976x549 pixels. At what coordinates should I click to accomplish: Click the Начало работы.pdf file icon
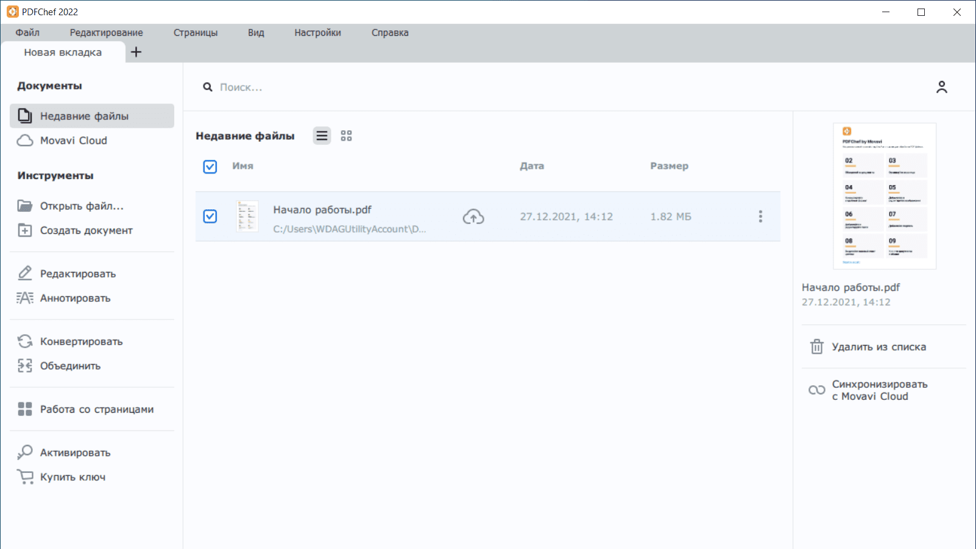click(247, 217)
